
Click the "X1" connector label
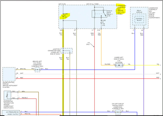93,30
